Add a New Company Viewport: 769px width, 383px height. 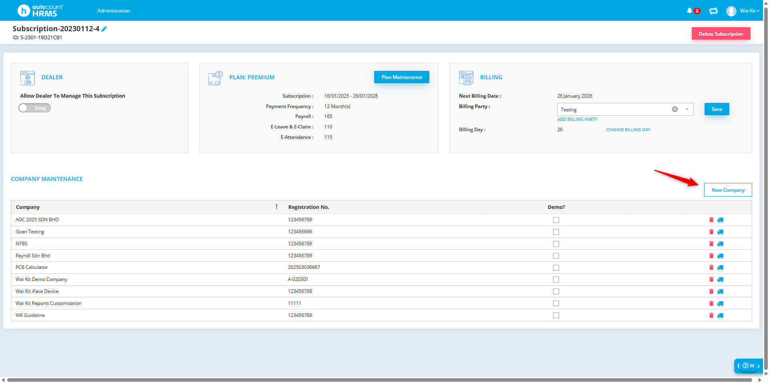click(x=728, y=190)
